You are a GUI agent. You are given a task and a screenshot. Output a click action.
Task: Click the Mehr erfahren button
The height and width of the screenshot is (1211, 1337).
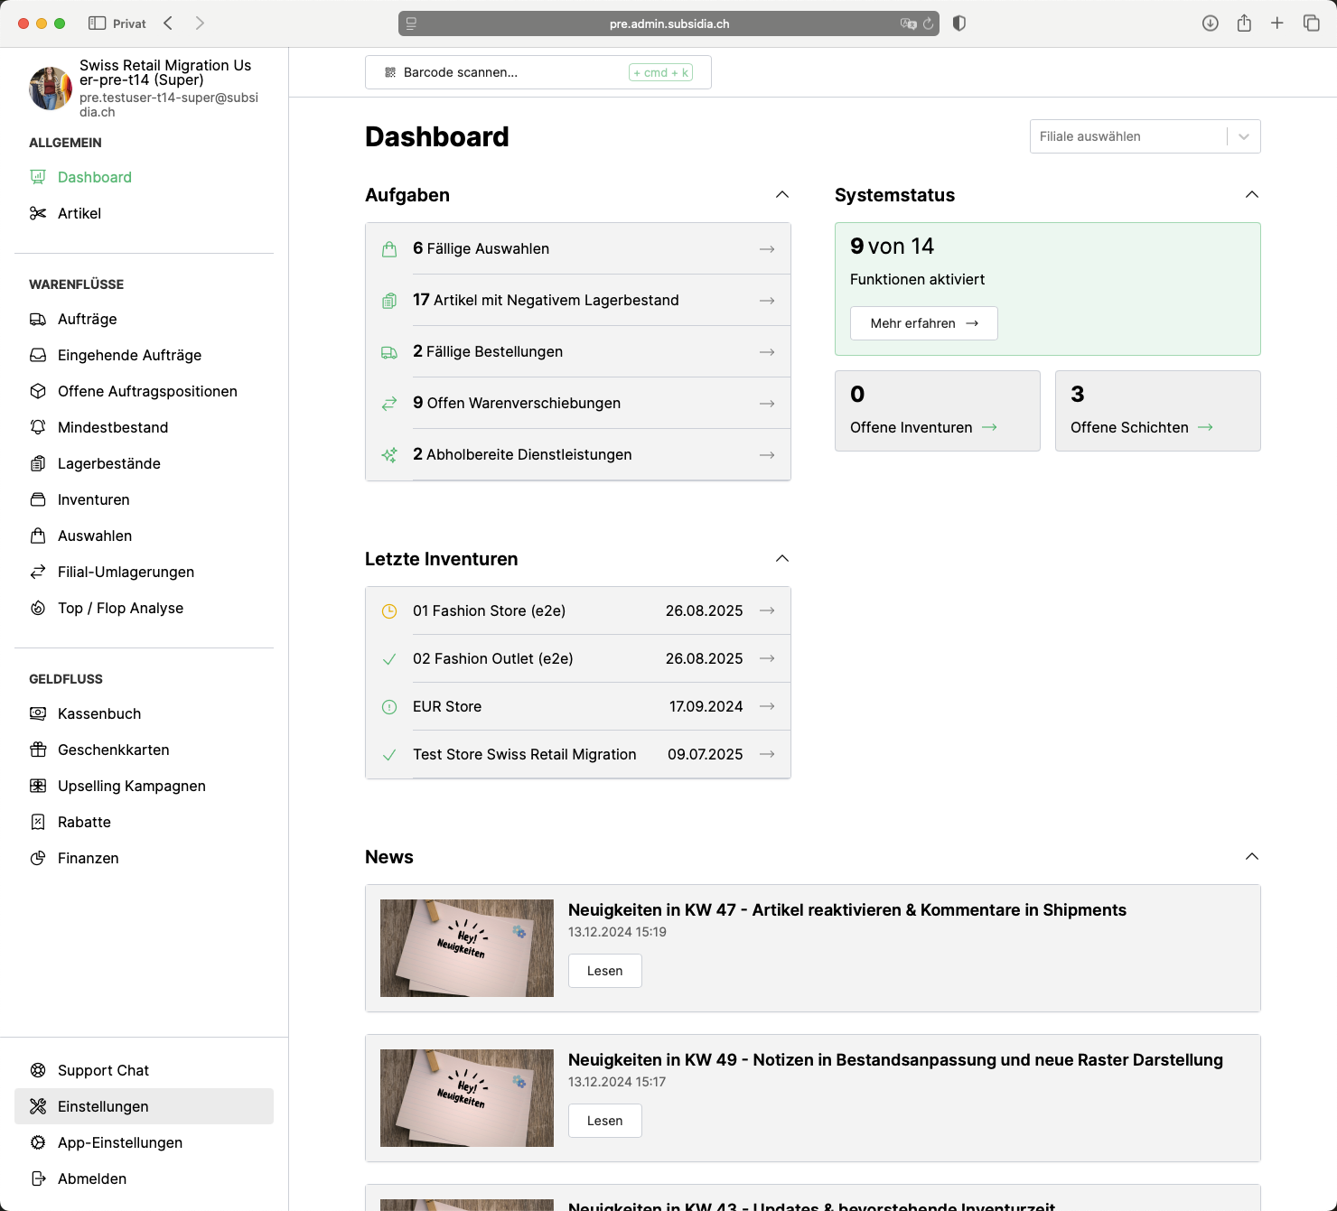coord(923,322)
